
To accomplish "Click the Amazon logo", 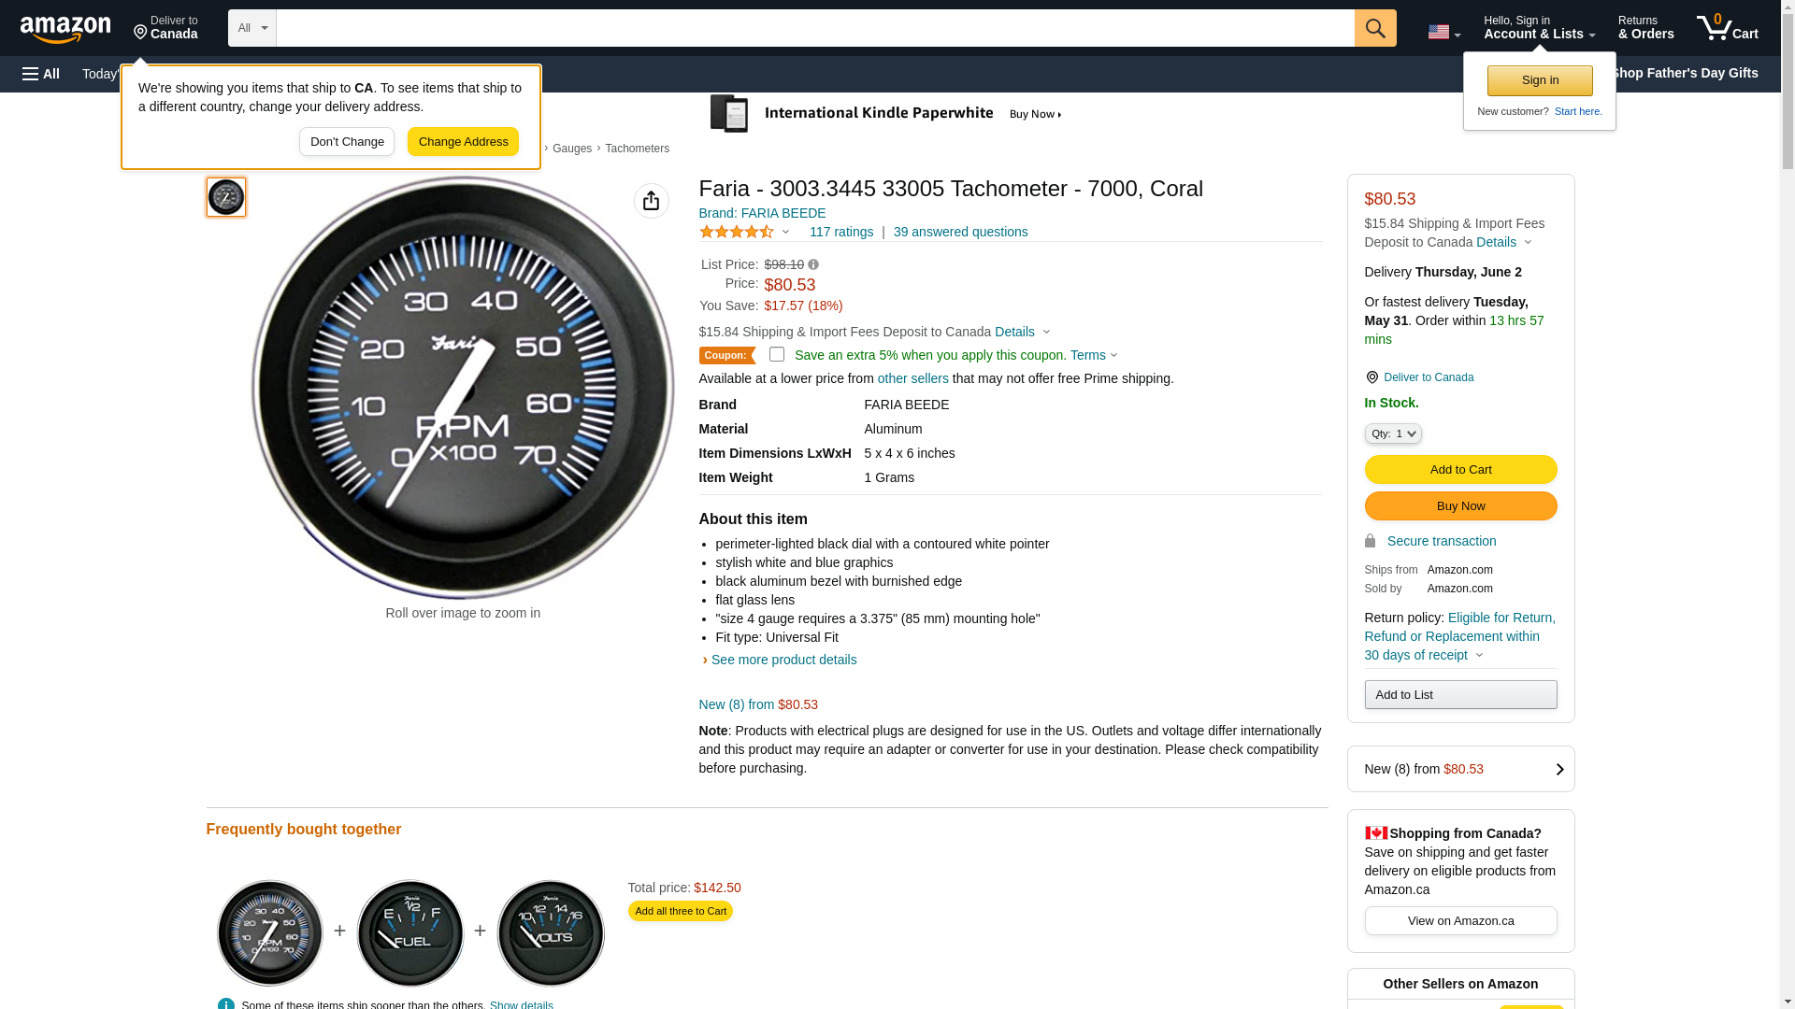I will pos(65,29).
